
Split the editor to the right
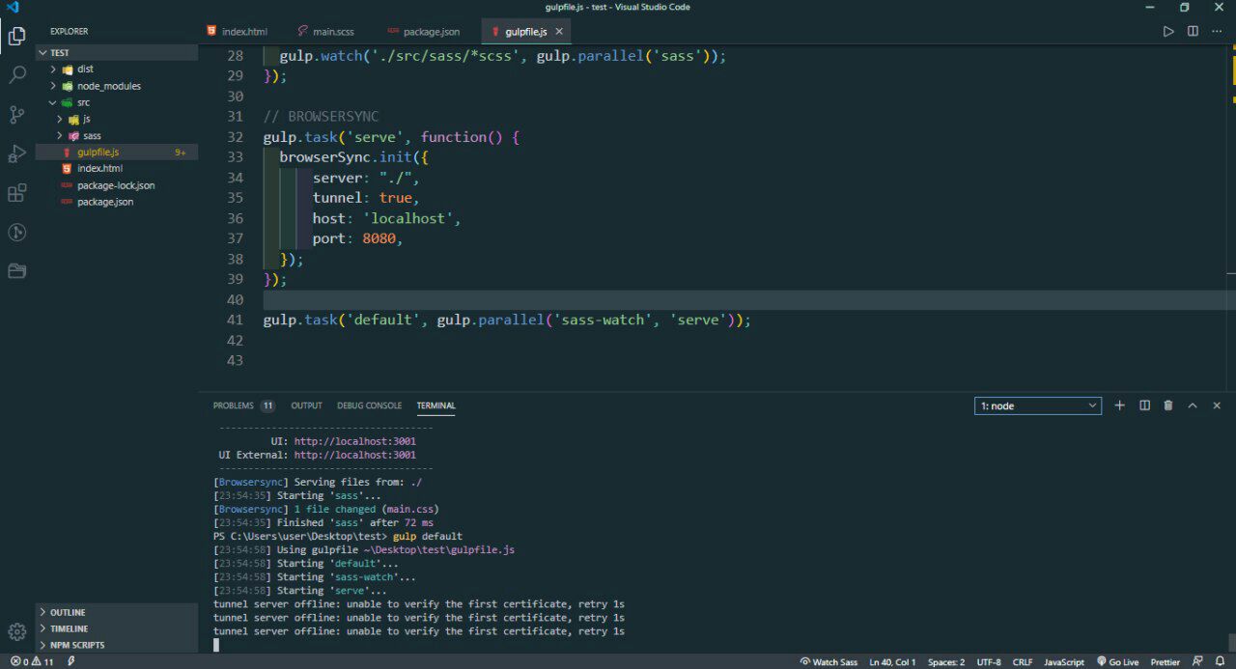(x=1193, y=32)
